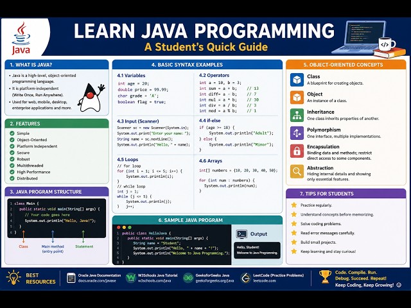Click the W3Schools logo icon

(x=131, y=278)
